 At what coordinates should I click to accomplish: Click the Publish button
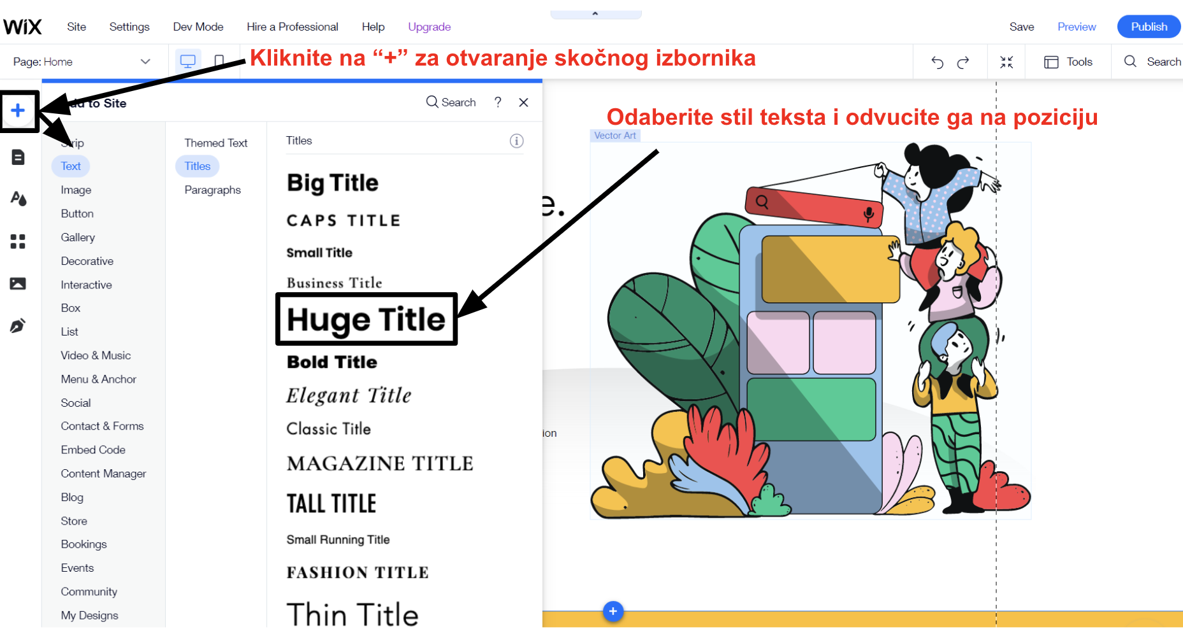[x=1149, y=27]
